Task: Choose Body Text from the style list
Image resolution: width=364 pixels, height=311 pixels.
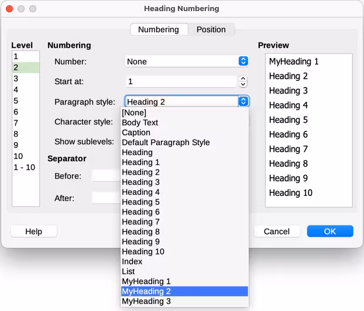Action: pos(184,123)
